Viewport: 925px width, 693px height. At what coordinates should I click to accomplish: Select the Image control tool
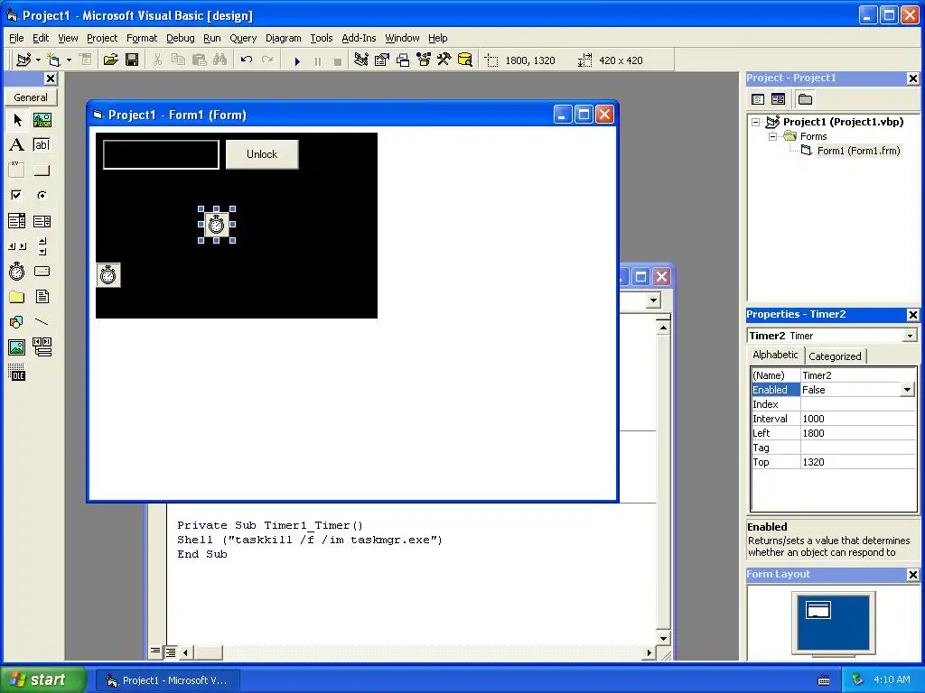click(x=17, y=347)
